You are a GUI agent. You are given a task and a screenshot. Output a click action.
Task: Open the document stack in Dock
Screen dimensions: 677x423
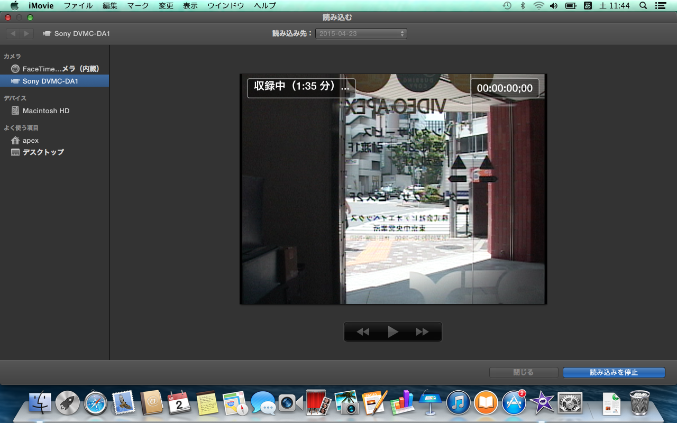click(611, 403)
